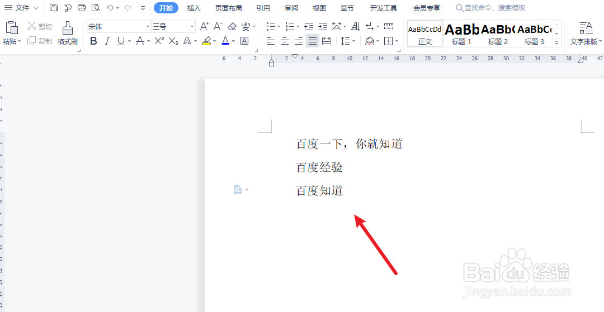604x312 pixels.
Task: Apply subscript X₂ formatting
Action: 173,41
